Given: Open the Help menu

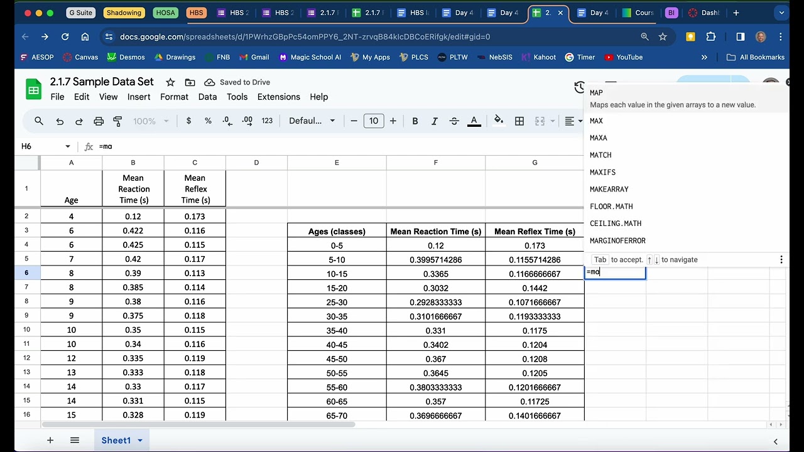Looking at the screenshot, I should [x=318, y=97].
